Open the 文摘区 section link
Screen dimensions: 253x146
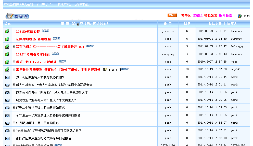click(x=197, y=16)
